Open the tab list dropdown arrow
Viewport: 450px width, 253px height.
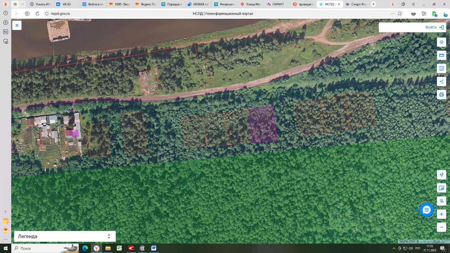[22, 4]
